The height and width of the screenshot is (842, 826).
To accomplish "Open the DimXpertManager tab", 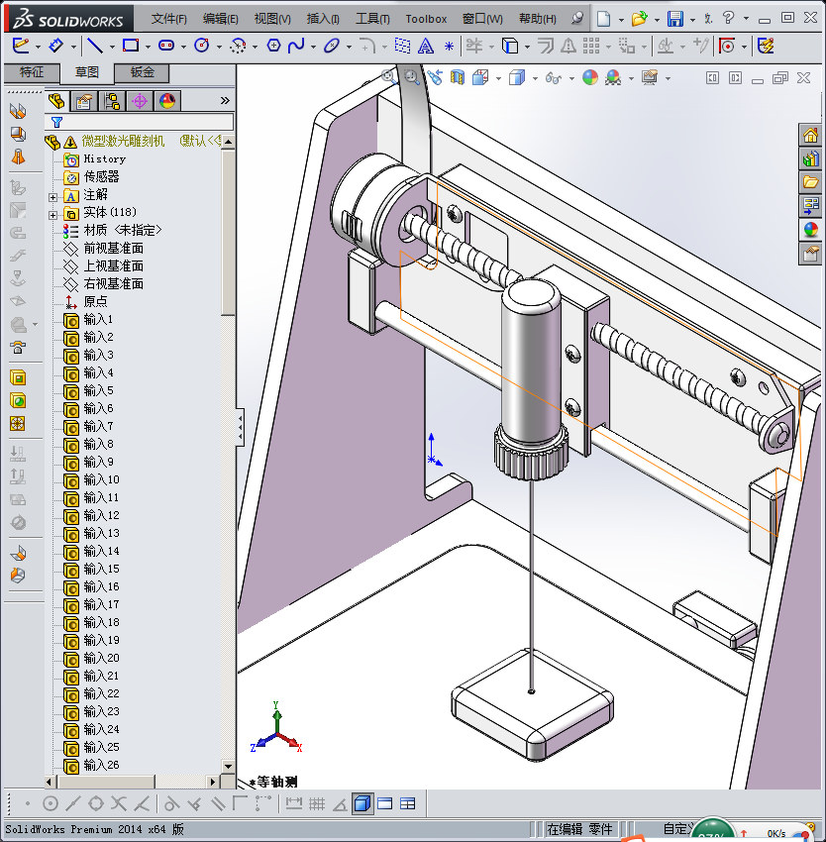I will click(x=140, y=101).
